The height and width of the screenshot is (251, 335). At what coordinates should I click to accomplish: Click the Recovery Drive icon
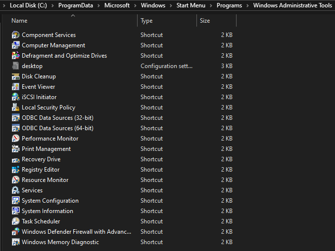[16, 159]
